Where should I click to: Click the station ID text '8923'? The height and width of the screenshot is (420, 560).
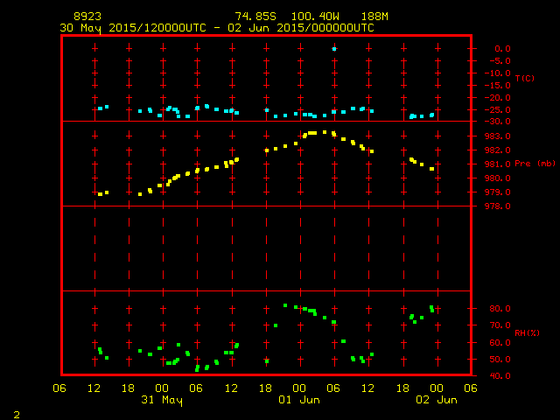[x=87, y=17]
